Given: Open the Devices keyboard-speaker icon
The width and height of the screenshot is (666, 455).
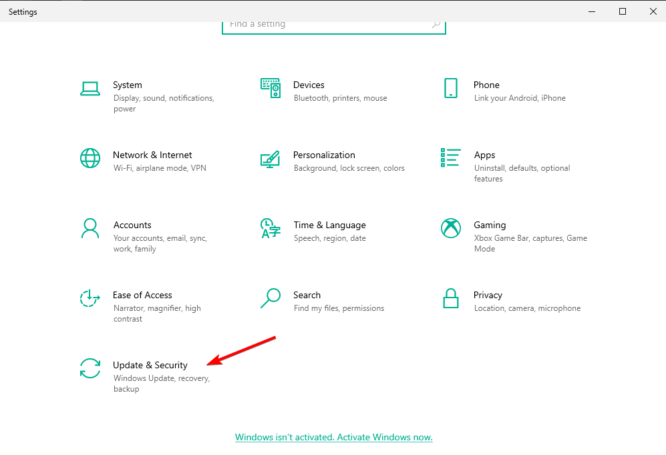Looking at the screenshot, I should click(x=270, y=88).
